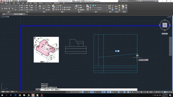Open the annotation scale dropdown in status bar
Screen dimensions: 173x97
pos(137,92)
